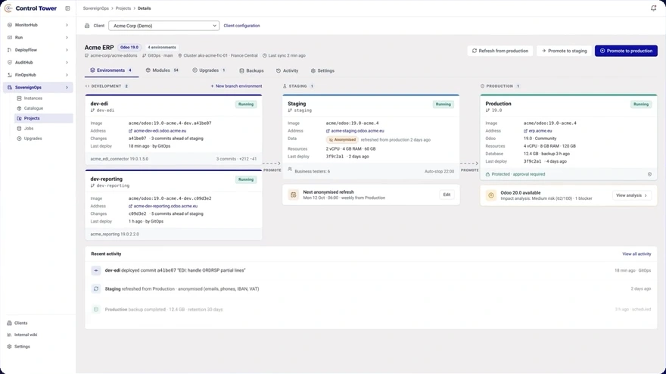Collapse the SovereignOps menu chevron
The height and width of the screenshot is (374, 666).
click(x=67, y=88)
